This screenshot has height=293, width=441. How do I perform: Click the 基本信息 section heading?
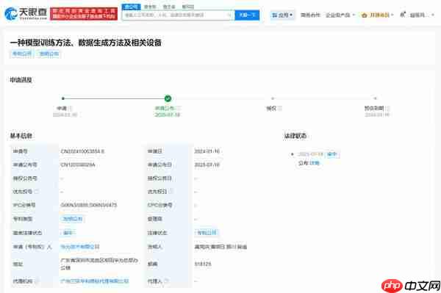point(21,136)
